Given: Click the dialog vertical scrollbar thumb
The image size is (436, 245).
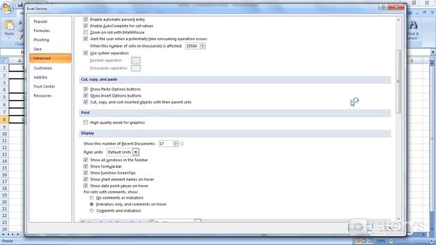Looking at the screenshot, I should tap(398, 82).
